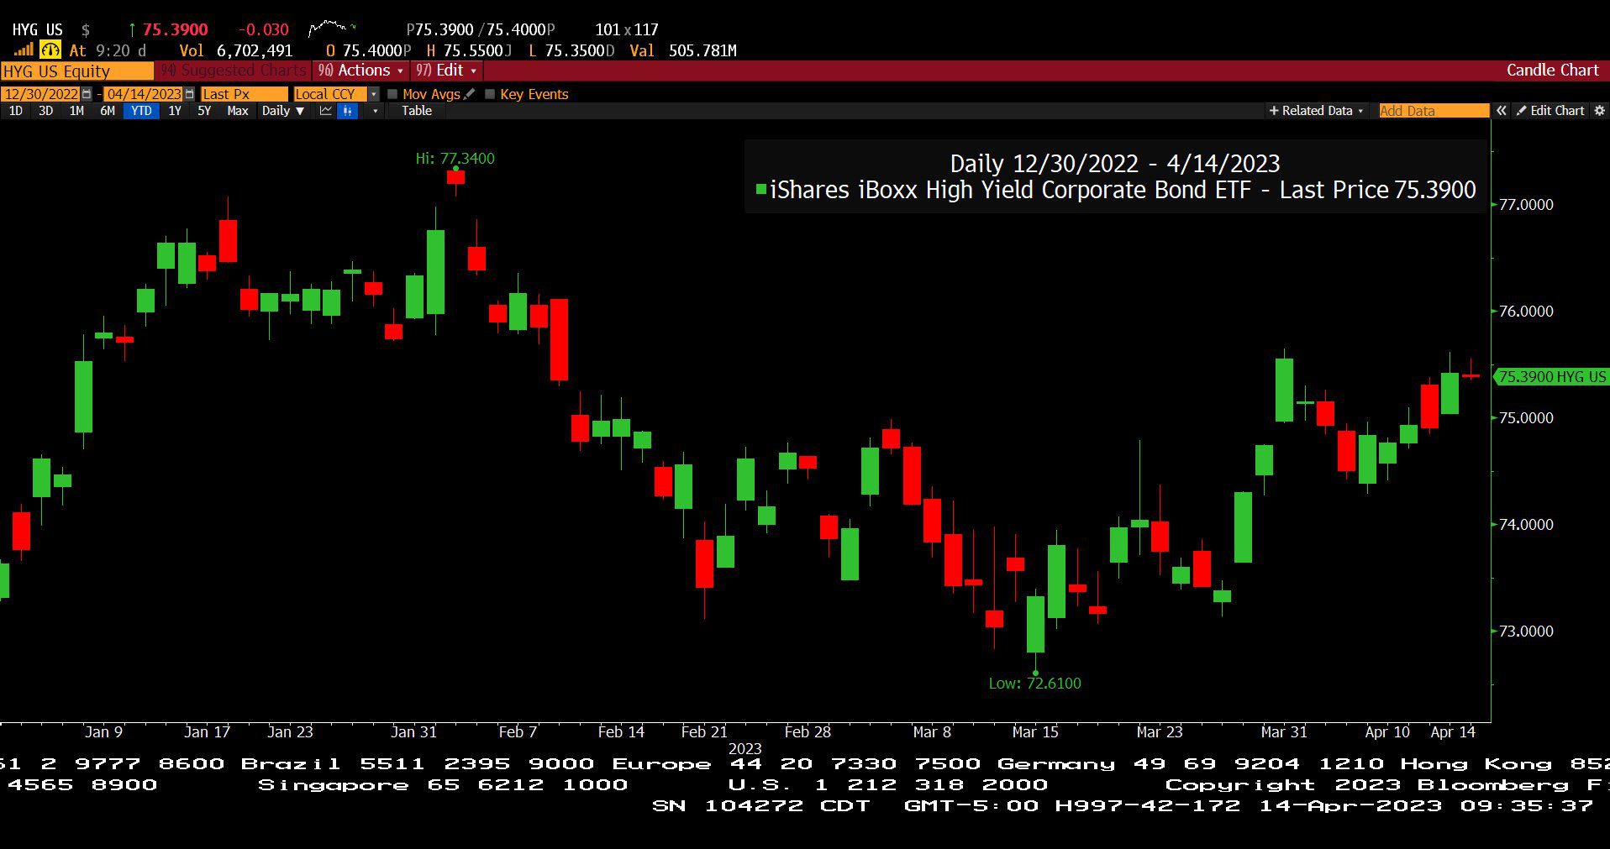Click the Candle Chart title text

point(1552,71)
